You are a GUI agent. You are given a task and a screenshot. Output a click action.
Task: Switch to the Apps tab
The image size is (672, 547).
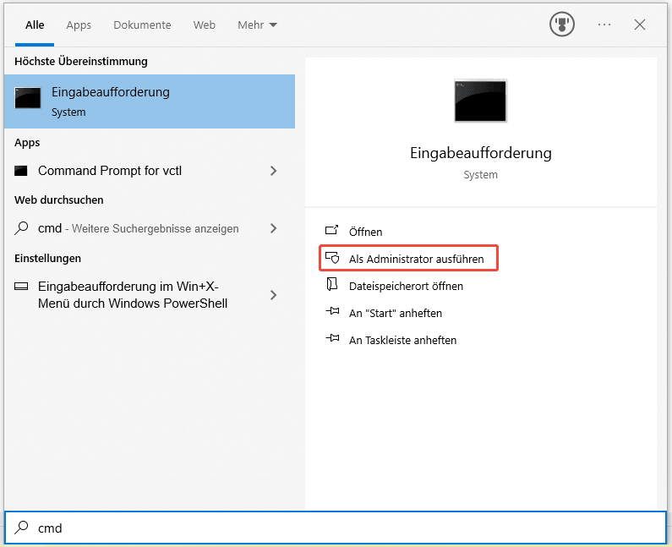click(x=79, y=25)
